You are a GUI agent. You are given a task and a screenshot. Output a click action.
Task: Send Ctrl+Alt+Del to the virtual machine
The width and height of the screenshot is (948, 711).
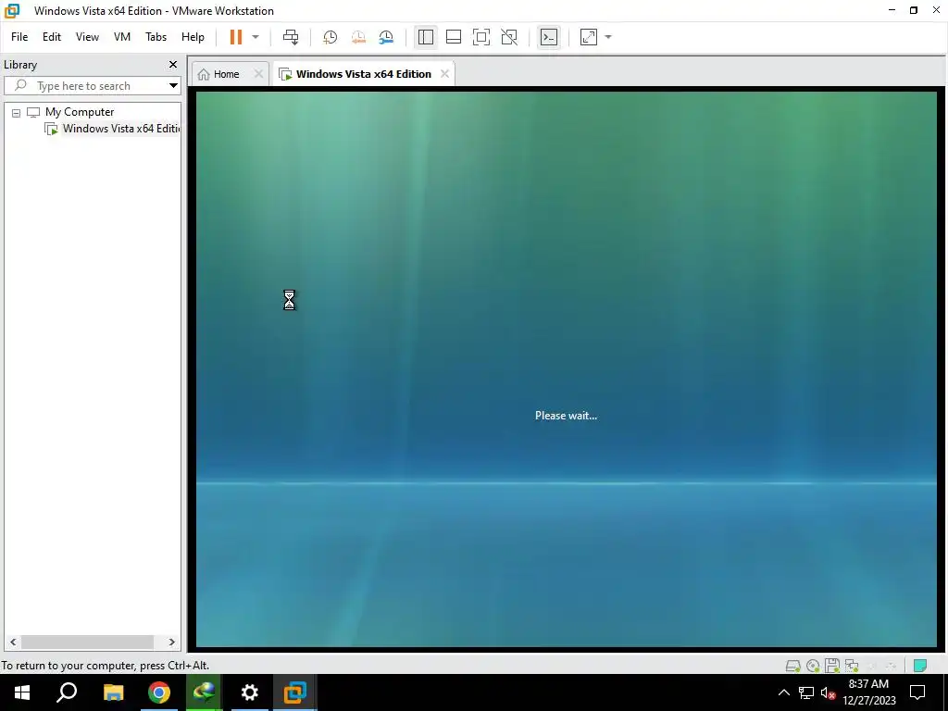[x=291, y=37]
